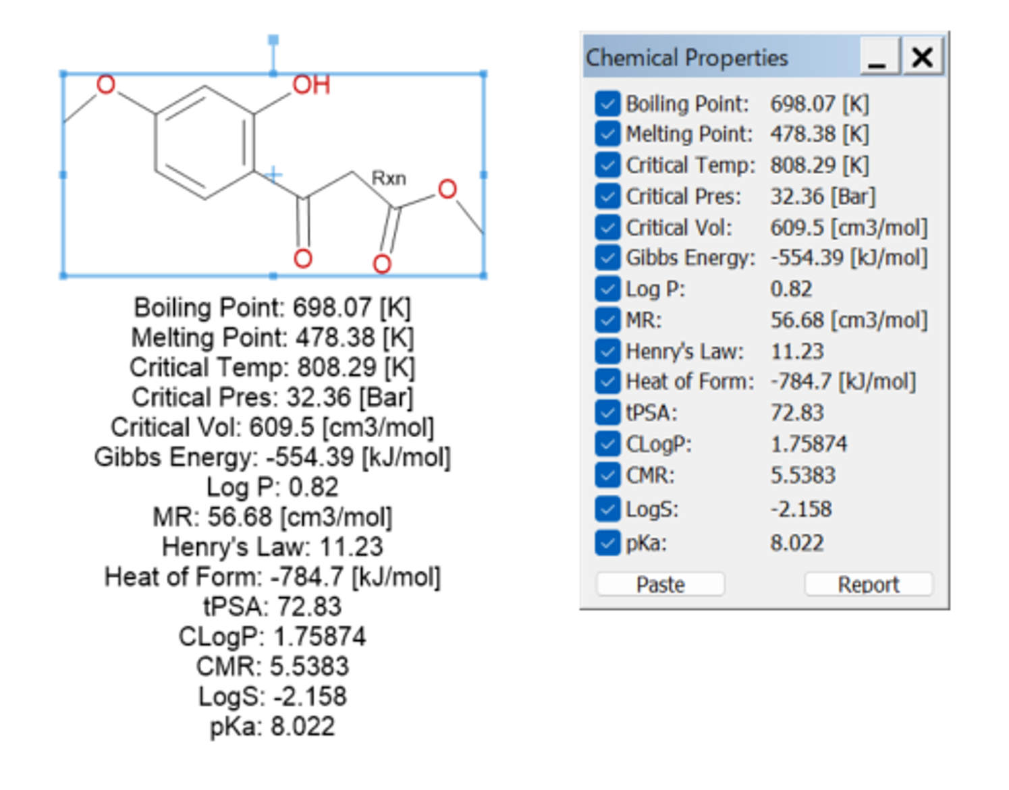Toggle the CLogP checkbox
This screenshot has height=790, width=1009.
pyautogui.click(x=607, y=444)
